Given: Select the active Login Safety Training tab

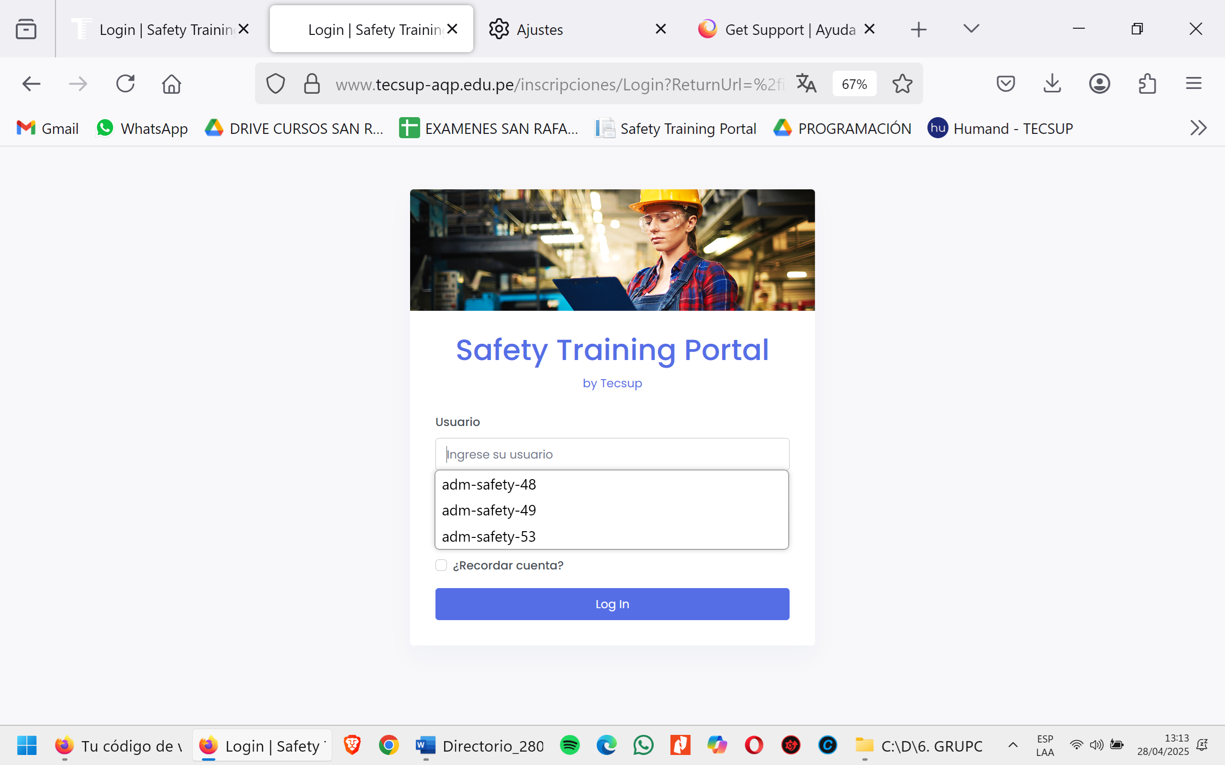Looking at the screenshot, I should [x=371, y=29].
